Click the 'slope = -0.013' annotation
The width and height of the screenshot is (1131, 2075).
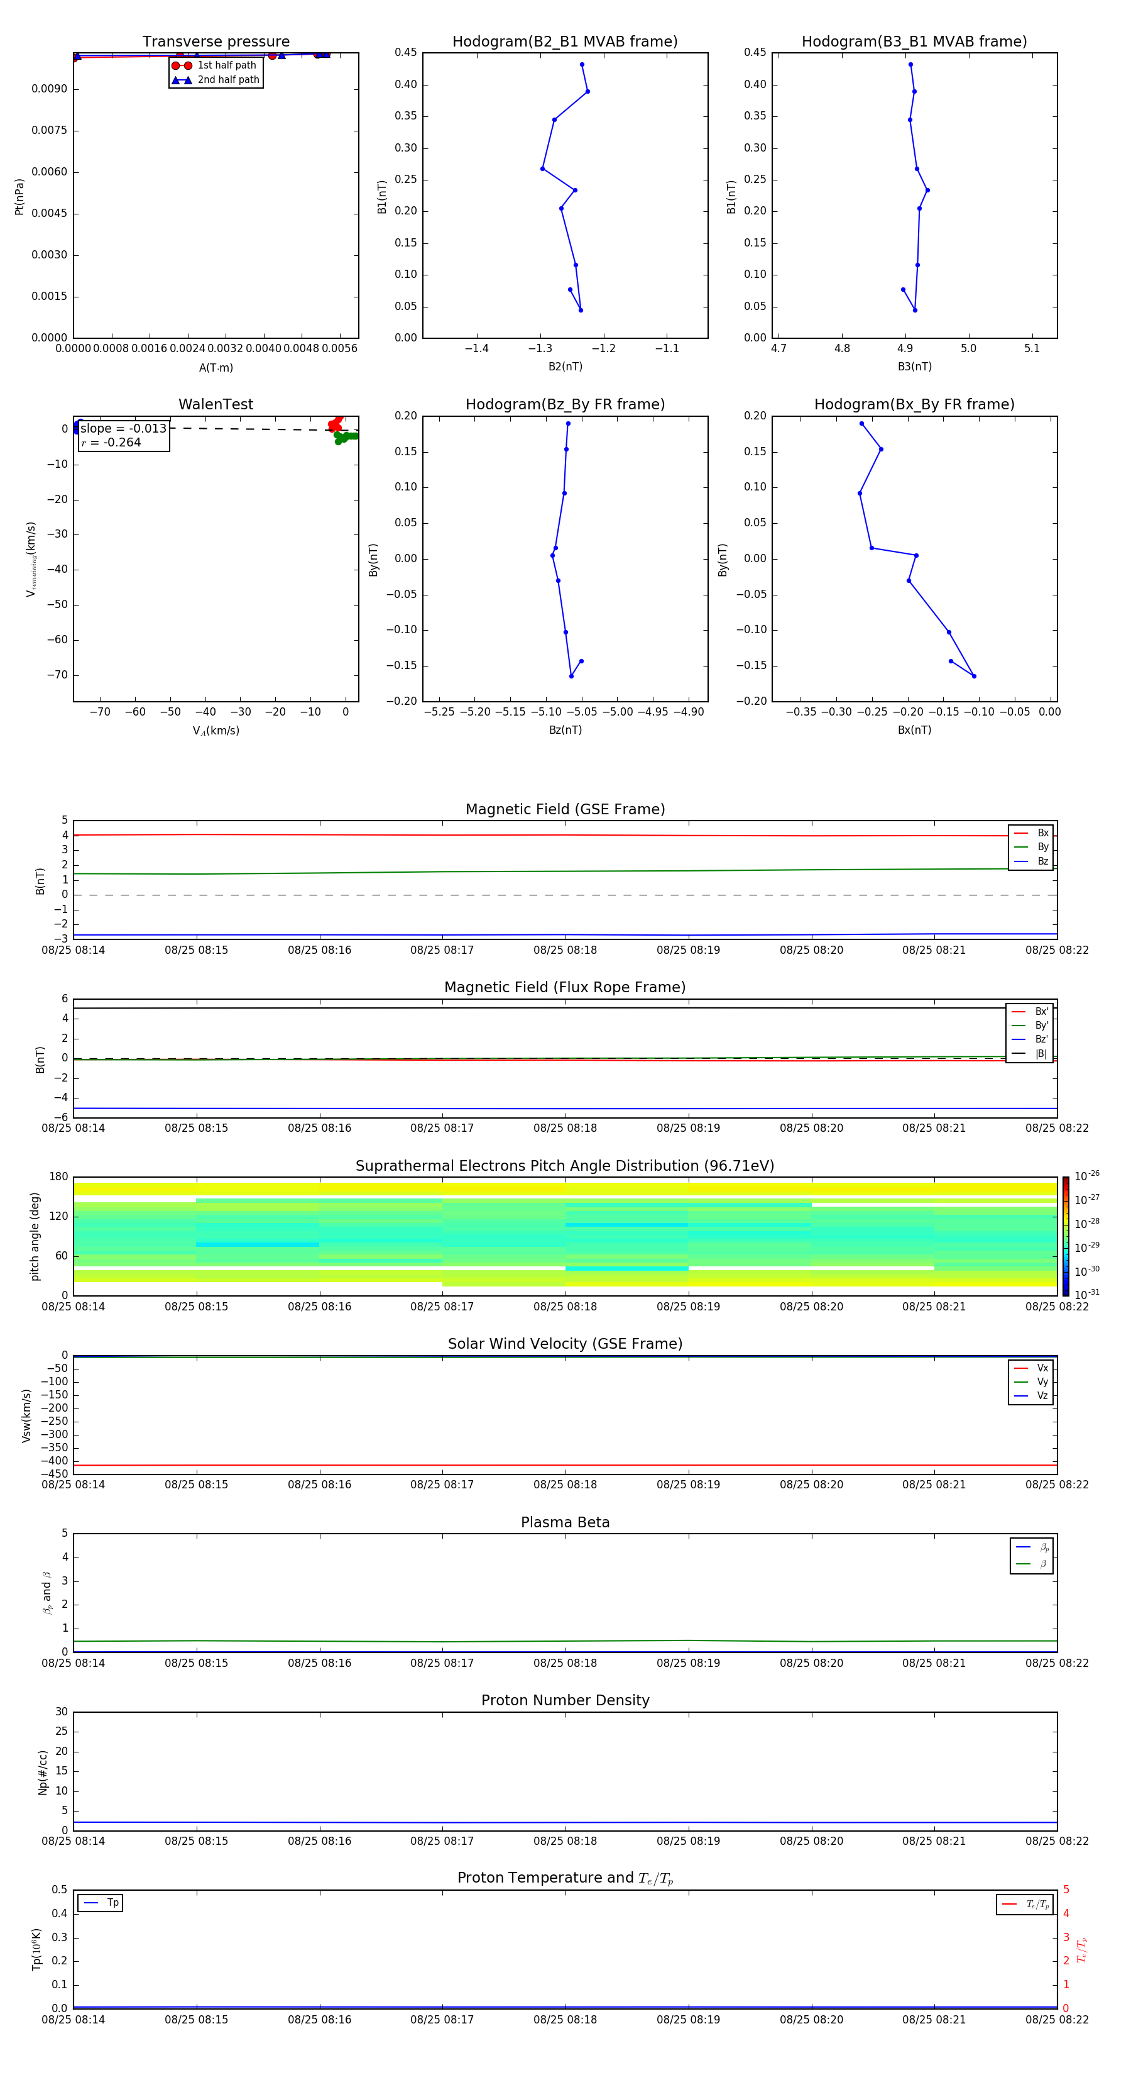click(123, 429)
